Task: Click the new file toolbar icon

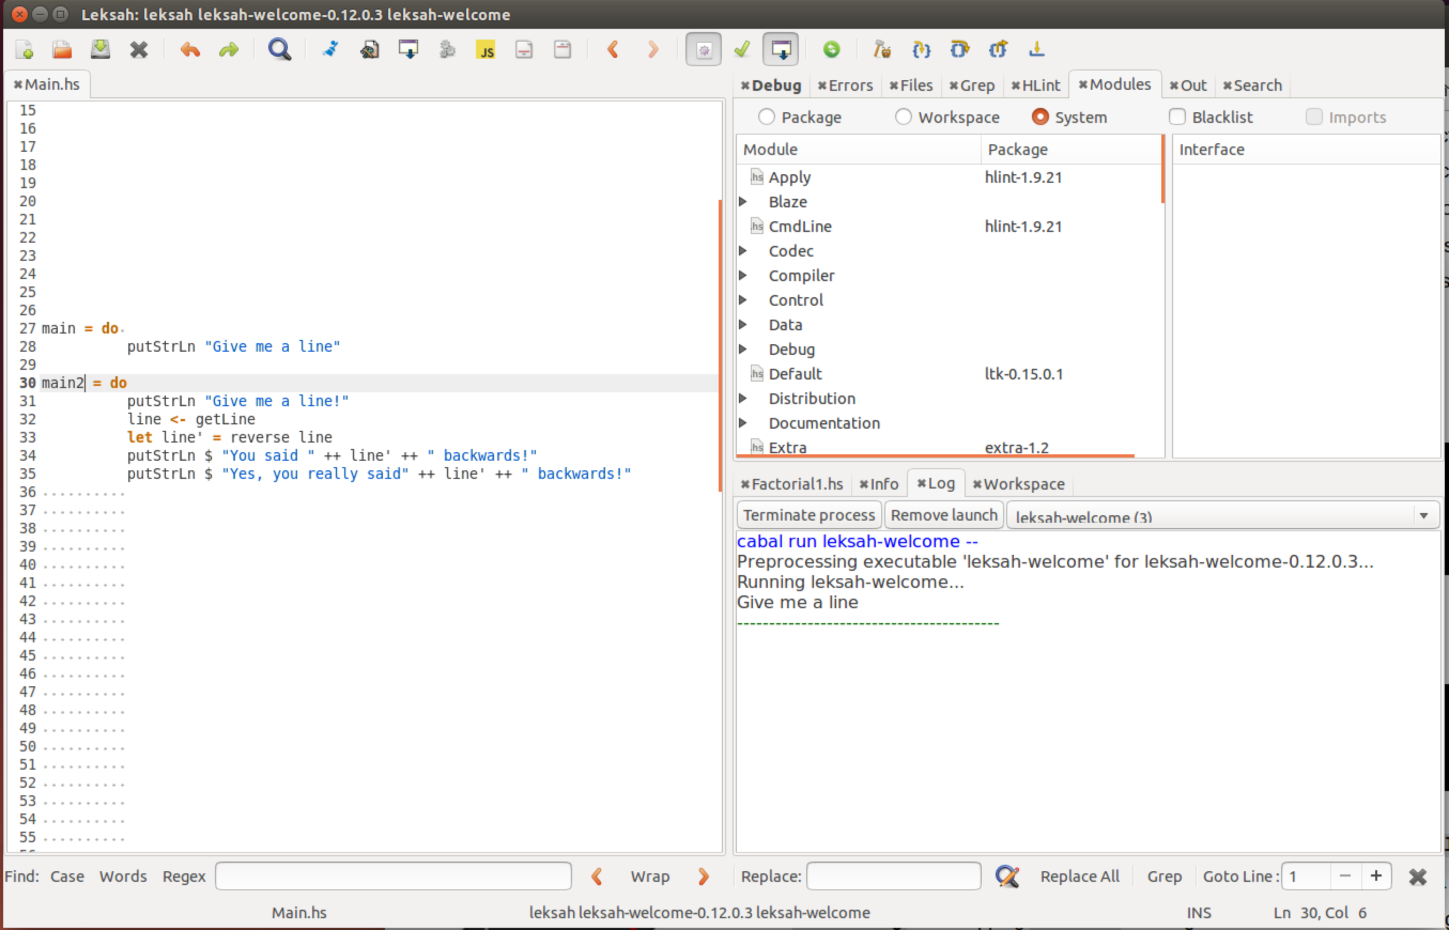Action: [25, 50]
